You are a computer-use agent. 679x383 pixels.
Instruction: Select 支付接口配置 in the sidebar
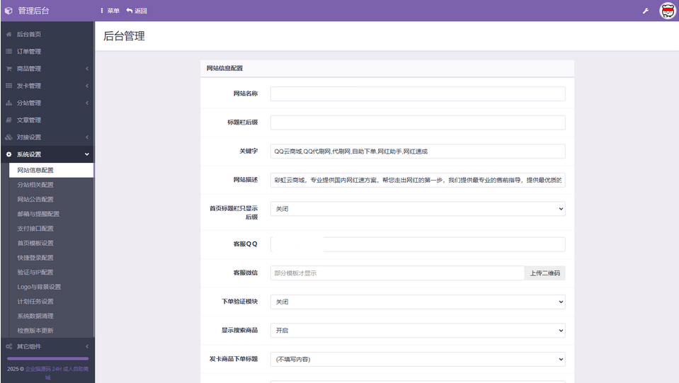pos(35,229)
